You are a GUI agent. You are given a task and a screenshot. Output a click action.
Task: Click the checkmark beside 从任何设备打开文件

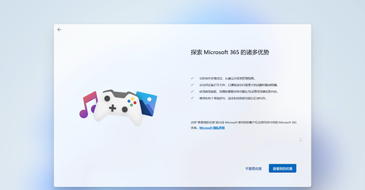[192, 85]
